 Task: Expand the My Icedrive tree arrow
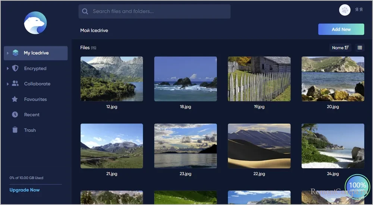[7, 53]
